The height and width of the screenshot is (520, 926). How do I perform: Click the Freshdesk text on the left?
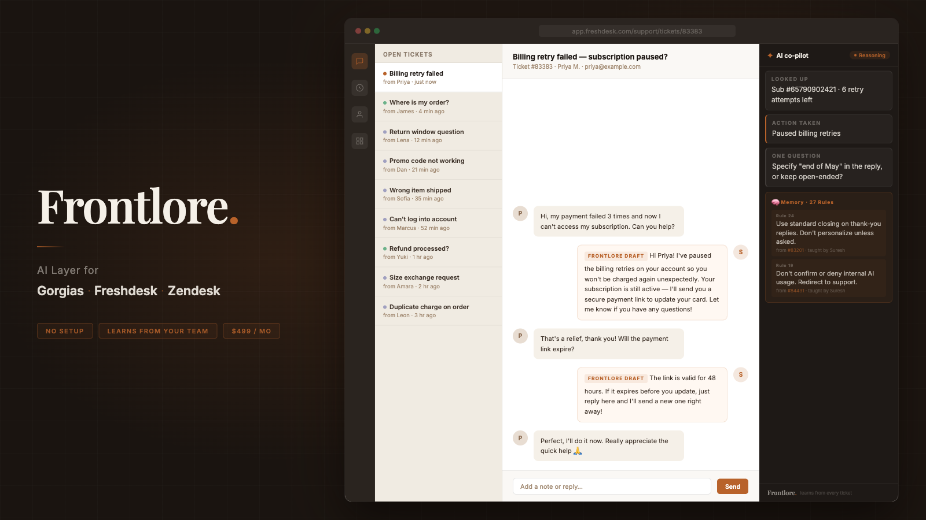126,291
